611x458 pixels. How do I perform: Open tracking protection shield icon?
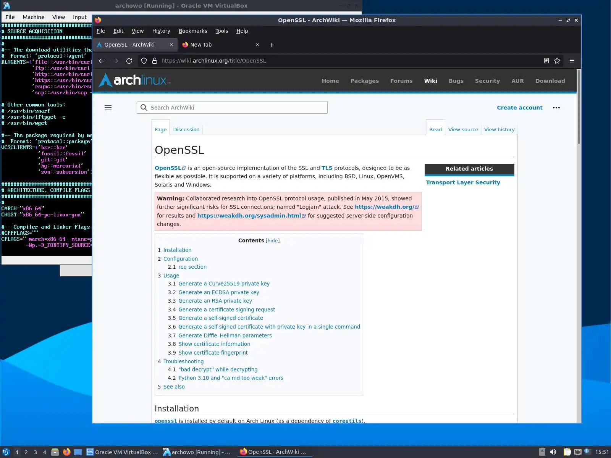(144, 61)
